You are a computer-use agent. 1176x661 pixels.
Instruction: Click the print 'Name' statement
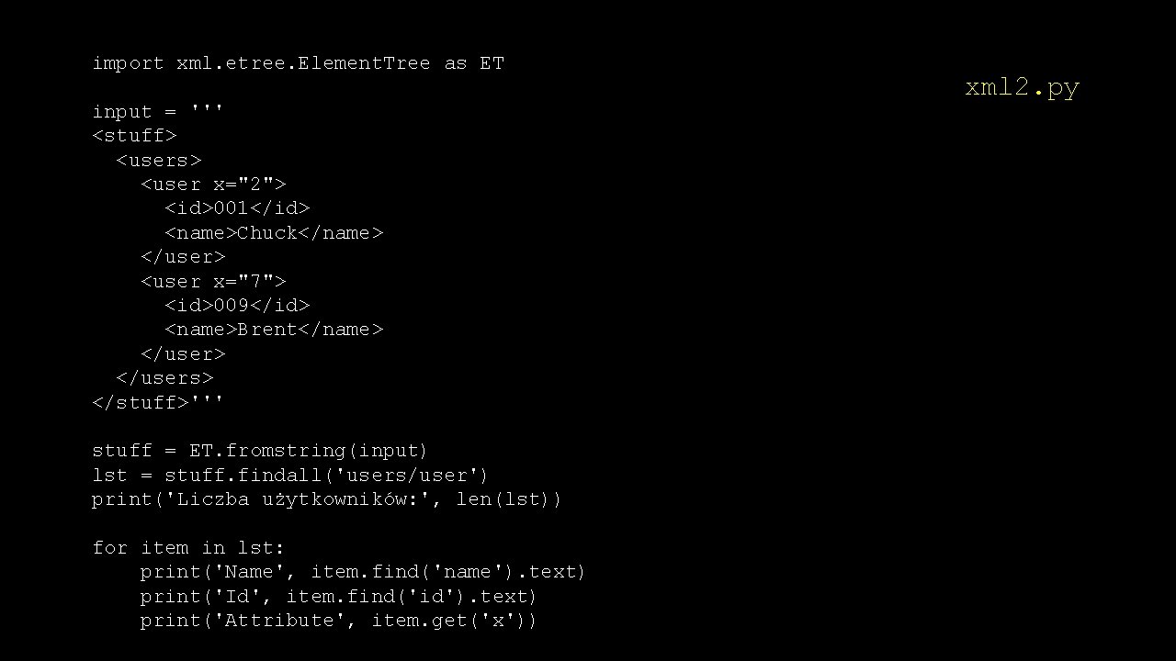click(x=362, y=572)
